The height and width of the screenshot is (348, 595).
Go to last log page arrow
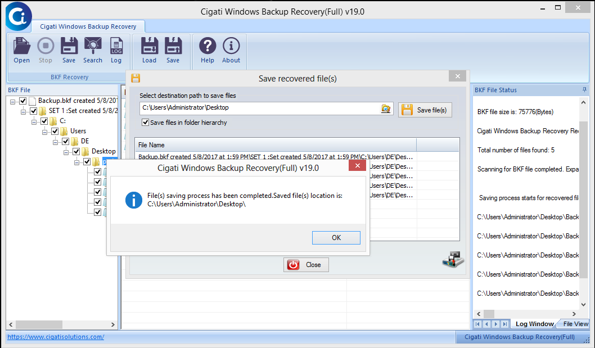[505, 324]
